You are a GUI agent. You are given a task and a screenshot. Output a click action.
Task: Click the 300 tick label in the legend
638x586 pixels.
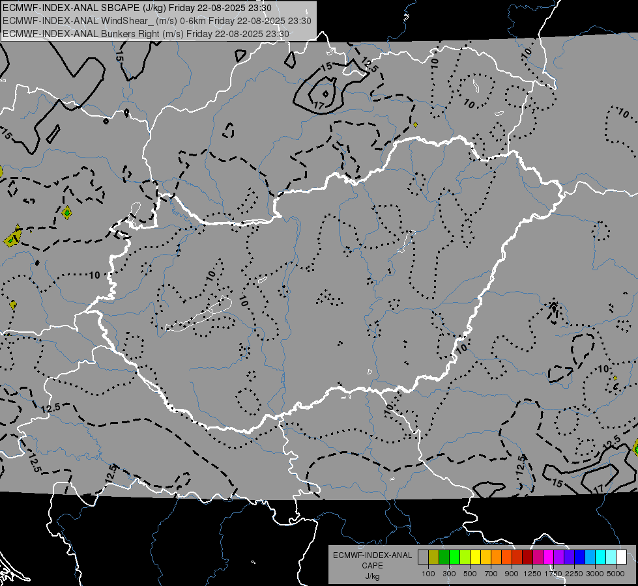(449, 574)
